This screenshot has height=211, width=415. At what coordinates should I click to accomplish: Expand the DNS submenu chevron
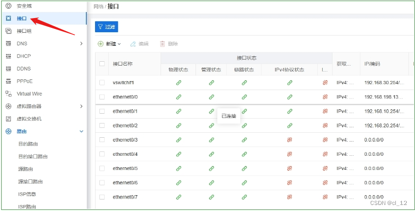tap(81, 44)
